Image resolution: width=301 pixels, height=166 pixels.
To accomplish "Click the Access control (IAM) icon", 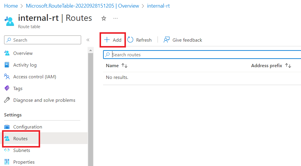I will coord(7,77).
